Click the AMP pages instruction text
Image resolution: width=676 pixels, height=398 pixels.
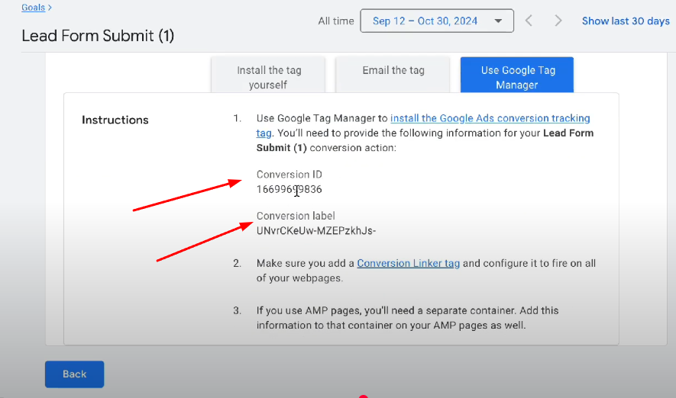(x=407, y=317)
